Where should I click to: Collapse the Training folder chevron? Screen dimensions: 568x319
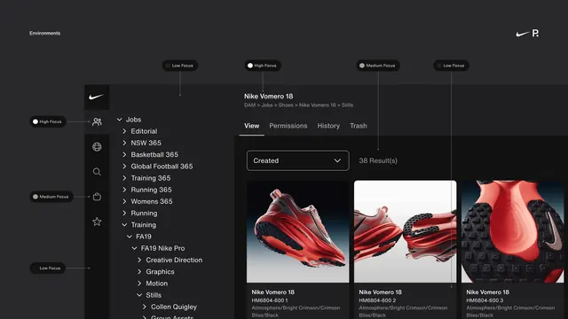coord(124,224)
